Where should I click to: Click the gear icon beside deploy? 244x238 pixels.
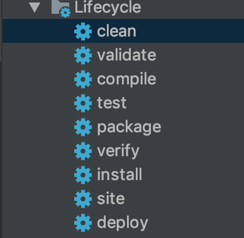pos(83,223)
